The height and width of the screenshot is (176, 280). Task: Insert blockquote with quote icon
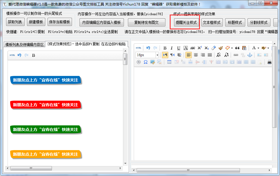(x=237, y=48)
